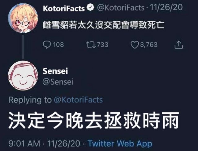The height and width of the screenshot is (151, 198).
Task: Click the retweet arrows icon
Action: 91,45
